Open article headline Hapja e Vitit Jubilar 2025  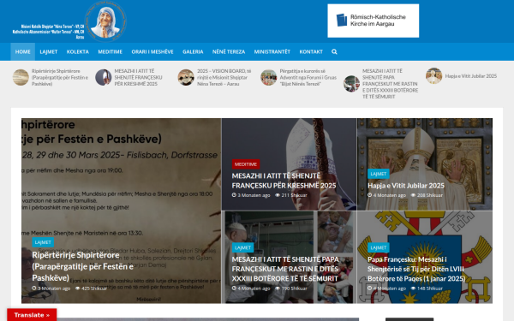coord(406,186)
